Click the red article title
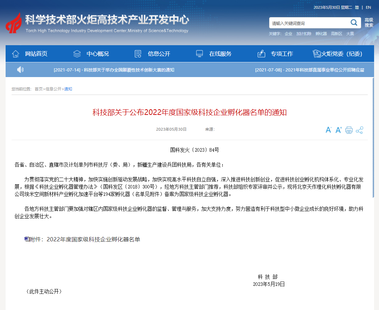 (189, 112)
